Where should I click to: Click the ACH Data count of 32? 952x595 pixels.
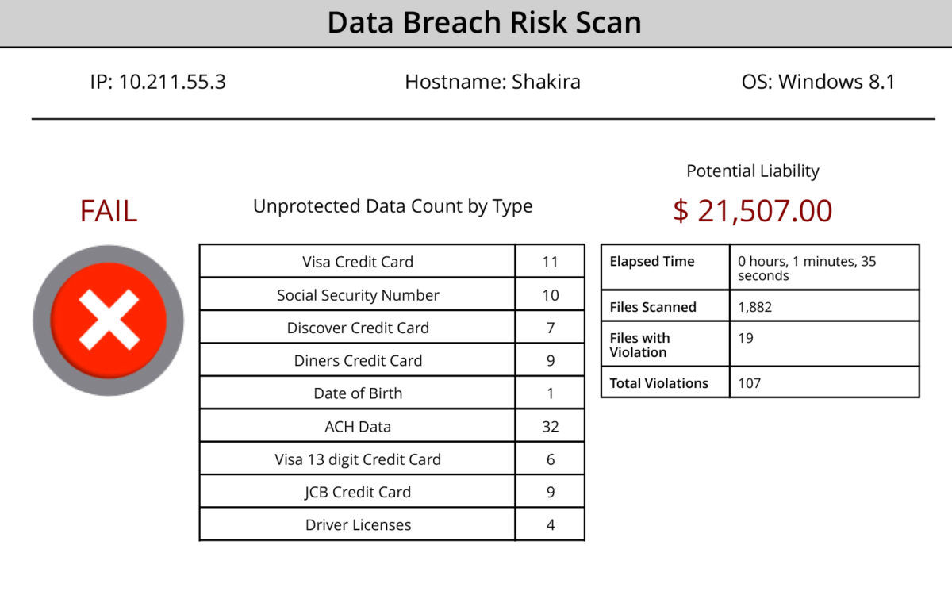pyautogui.click(x=551, y=427)
